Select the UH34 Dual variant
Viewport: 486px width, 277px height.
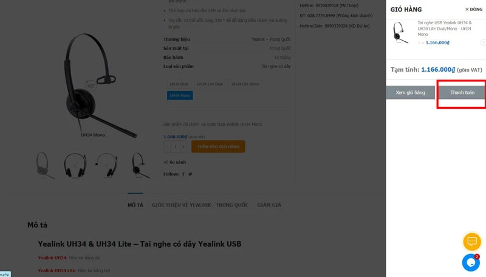pos(179,84)
